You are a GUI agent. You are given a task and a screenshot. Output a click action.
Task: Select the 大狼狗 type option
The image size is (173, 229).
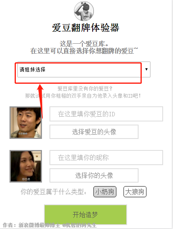click(x=135, y=192)
